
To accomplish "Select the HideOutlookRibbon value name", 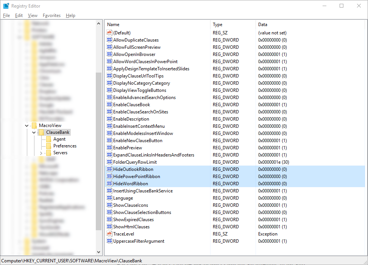I will tap(133, 169).
